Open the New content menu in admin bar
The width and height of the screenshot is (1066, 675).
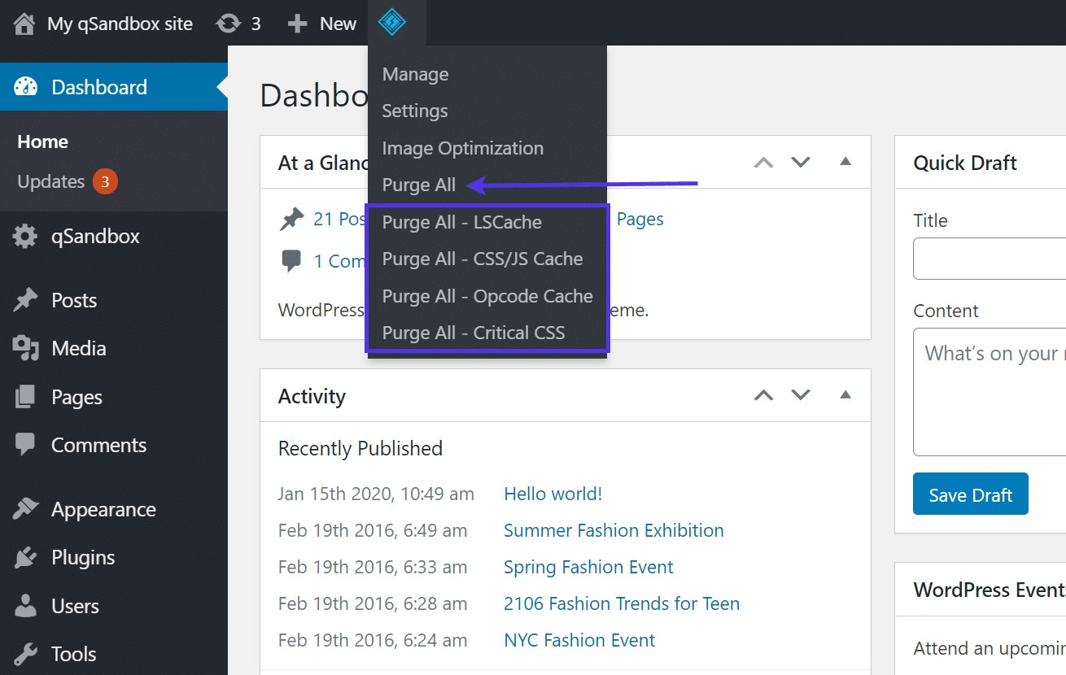(321, 23)
